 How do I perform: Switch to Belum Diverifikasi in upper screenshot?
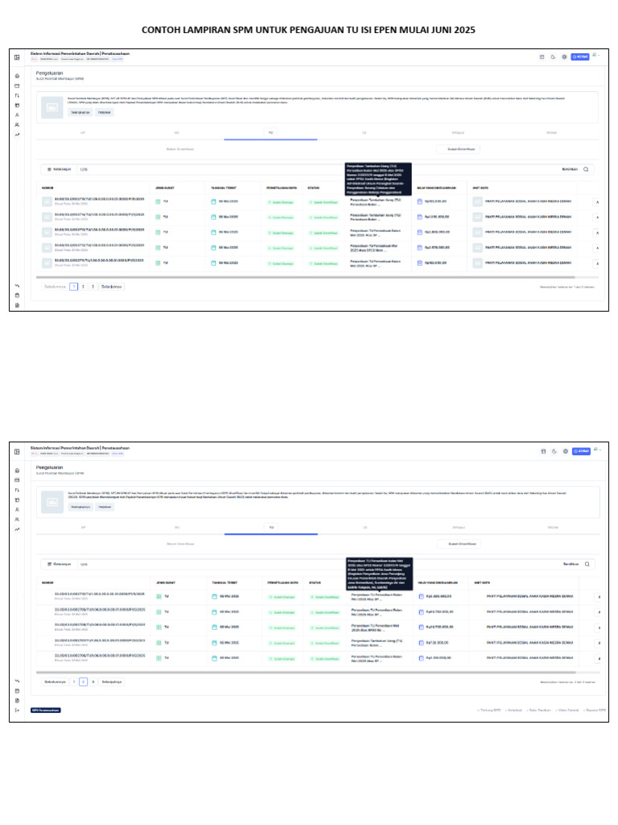180,149
